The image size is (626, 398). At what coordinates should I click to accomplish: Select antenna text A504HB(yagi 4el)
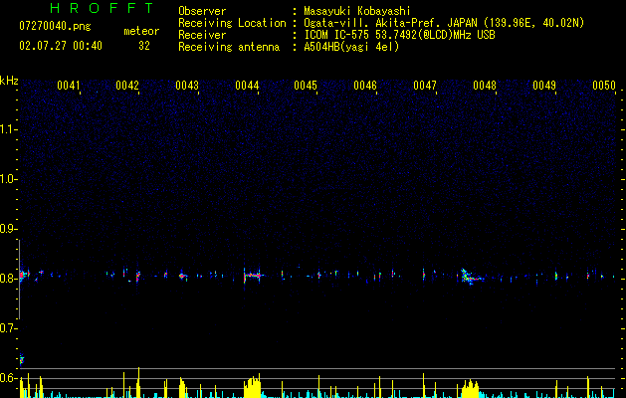click(351, 47)
